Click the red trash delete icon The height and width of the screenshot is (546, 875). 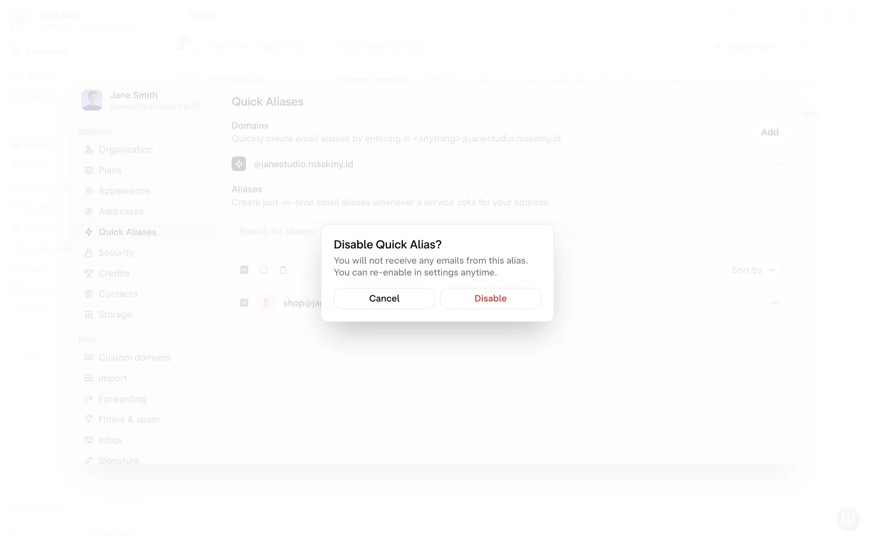(x=283, y=270)
